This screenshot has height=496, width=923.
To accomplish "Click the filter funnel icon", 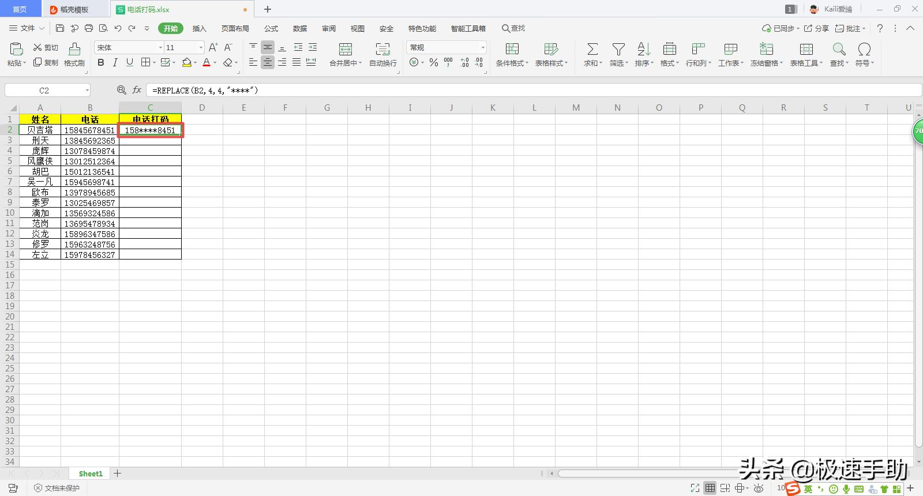I will click(x=618, y=50).
